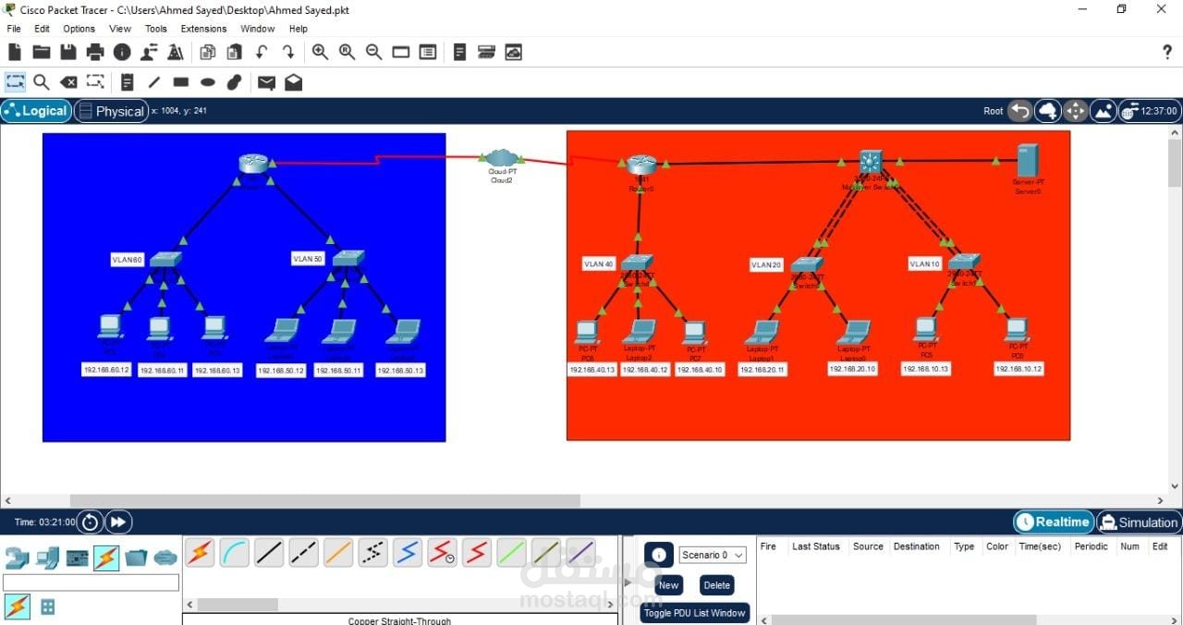Place a note with the Note tool
The image size is (1183, 625).
coord(128,82)
